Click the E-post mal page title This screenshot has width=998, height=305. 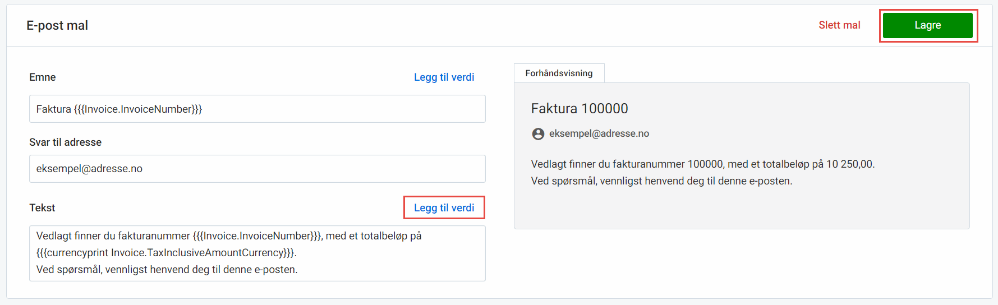(x=57, y=25)
